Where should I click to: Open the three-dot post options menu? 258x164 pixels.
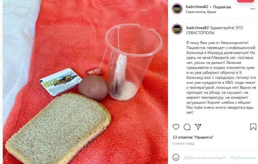point(253,9)
